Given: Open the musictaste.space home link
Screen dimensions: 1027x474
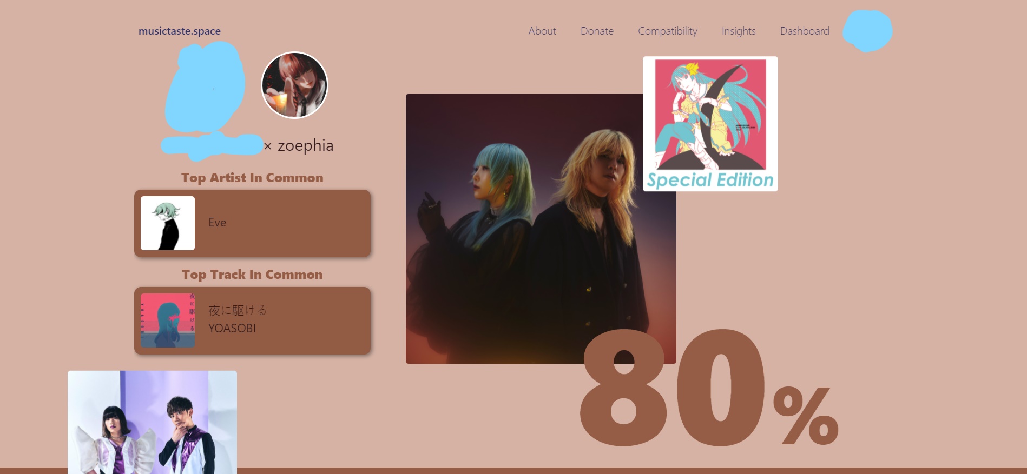Looking at the screenshot, I should coord(180,31).
